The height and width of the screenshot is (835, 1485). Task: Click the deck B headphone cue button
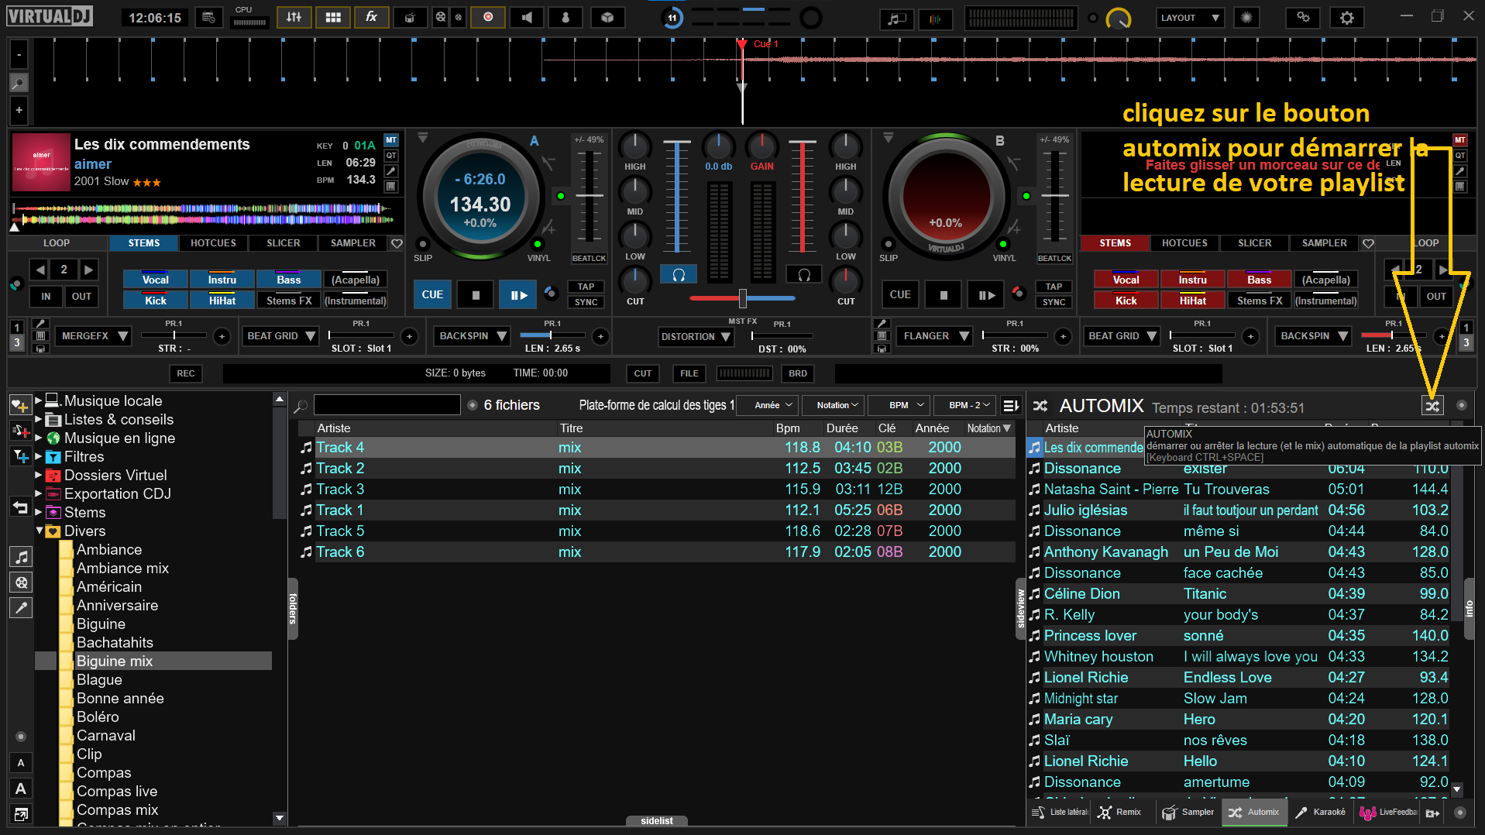click(x=804, y=275)
